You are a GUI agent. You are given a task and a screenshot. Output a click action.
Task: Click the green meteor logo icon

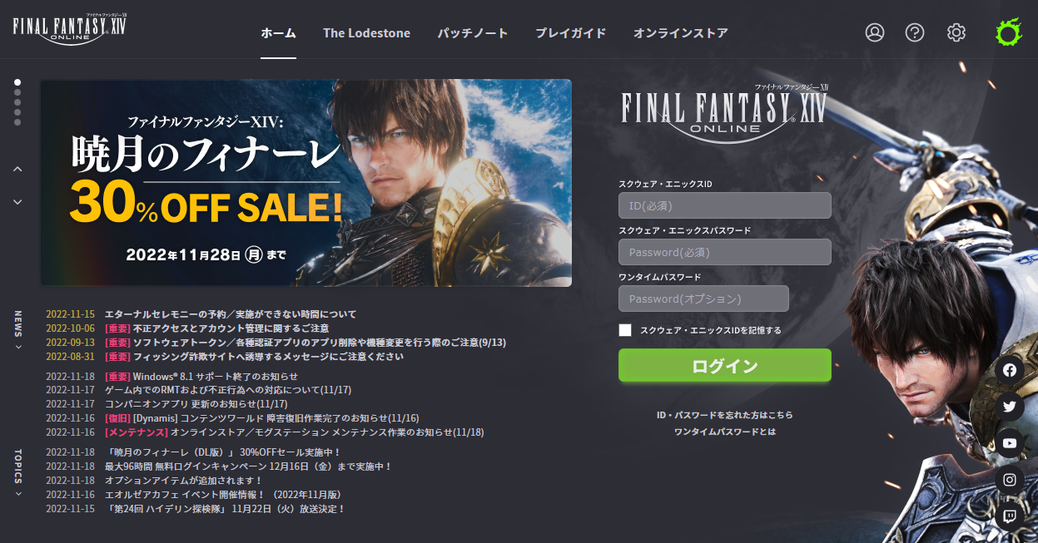(1008, 32)
